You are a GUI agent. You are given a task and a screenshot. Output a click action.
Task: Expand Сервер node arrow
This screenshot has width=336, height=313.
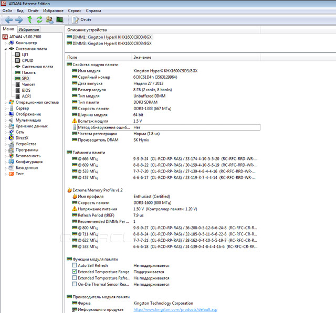click(x=6, y=109)
